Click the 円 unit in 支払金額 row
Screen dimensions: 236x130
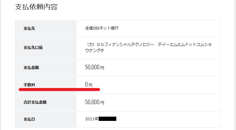click(102, 68)
